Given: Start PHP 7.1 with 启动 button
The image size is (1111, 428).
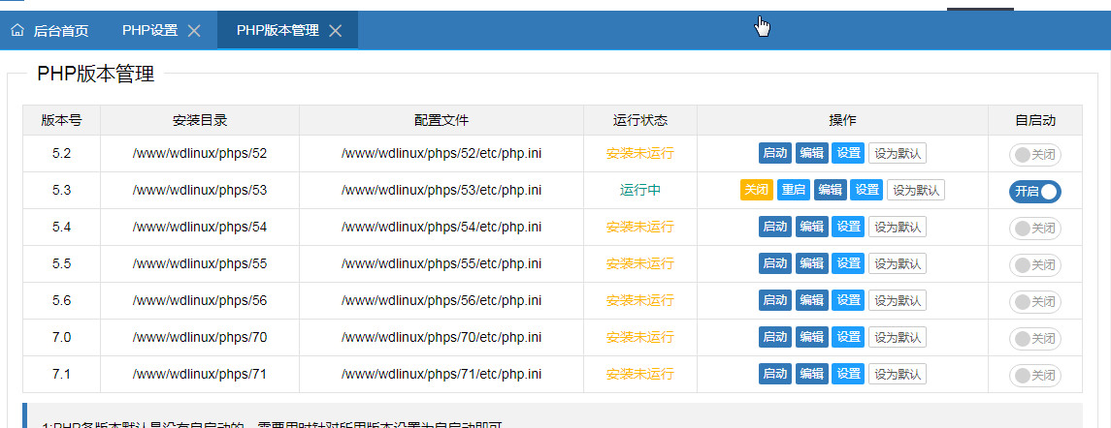Looking at the screenshot, I should click(x=774, y=374).
